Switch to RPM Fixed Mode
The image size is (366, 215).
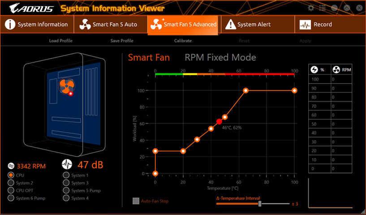220,57
